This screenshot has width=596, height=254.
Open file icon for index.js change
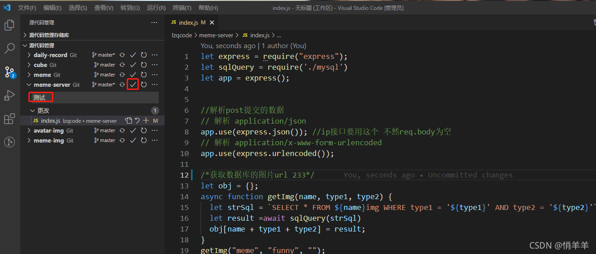click(x=128, y=120)
